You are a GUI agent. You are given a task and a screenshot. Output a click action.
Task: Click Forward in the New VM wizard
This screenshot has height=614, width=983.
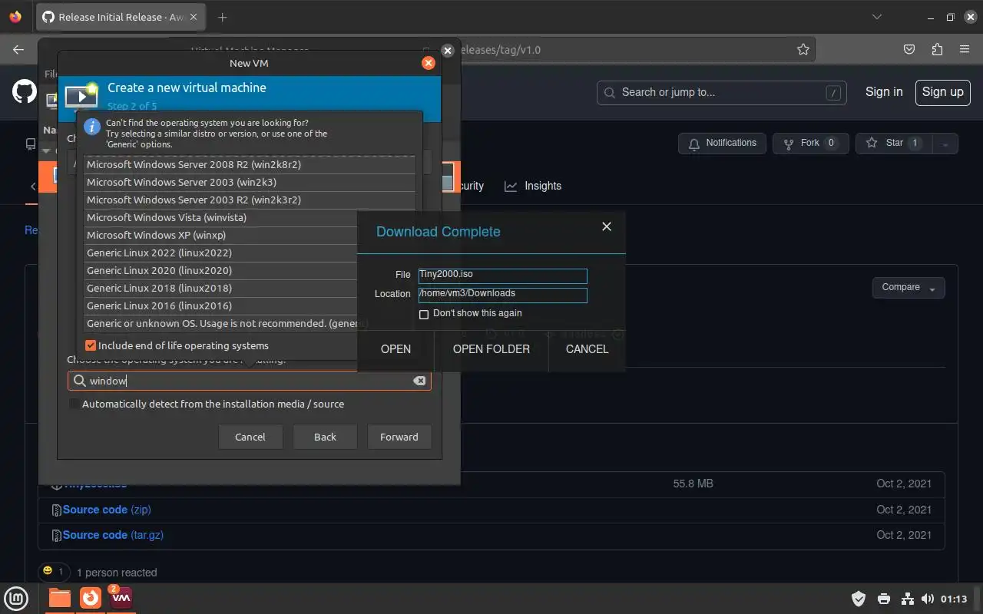(x=399, y=437)
